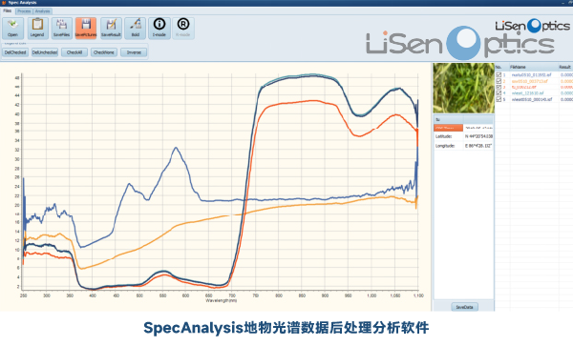Click the CheckNone button

(x=104, y=52)
